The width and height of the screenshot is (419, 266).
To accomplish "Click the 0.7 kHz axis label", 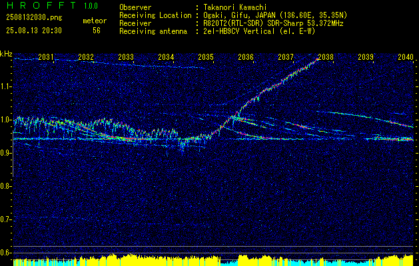I will (5, 219).
